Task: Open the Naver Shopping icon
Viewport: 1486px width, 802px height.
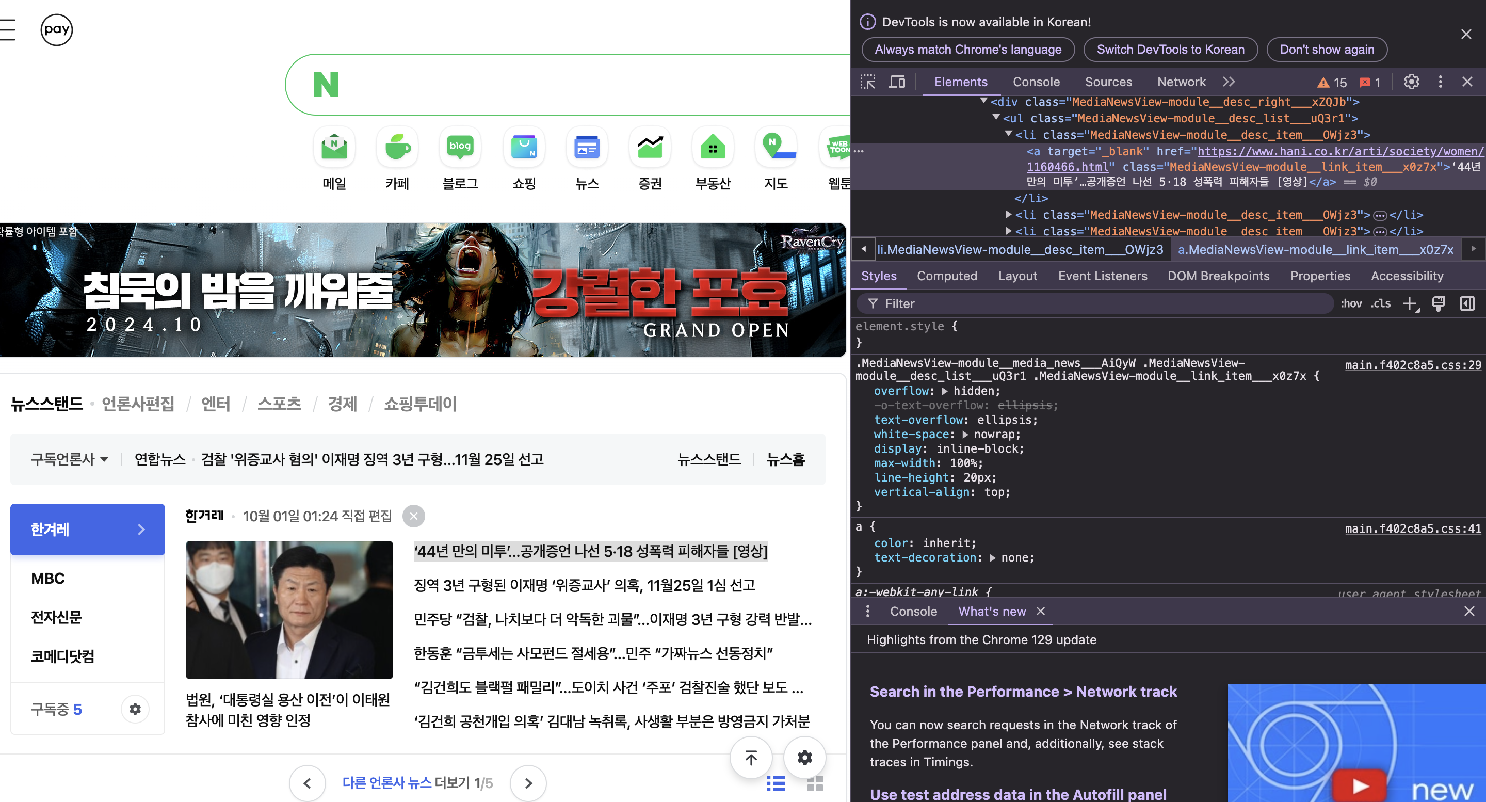Action: click(523, 148)
